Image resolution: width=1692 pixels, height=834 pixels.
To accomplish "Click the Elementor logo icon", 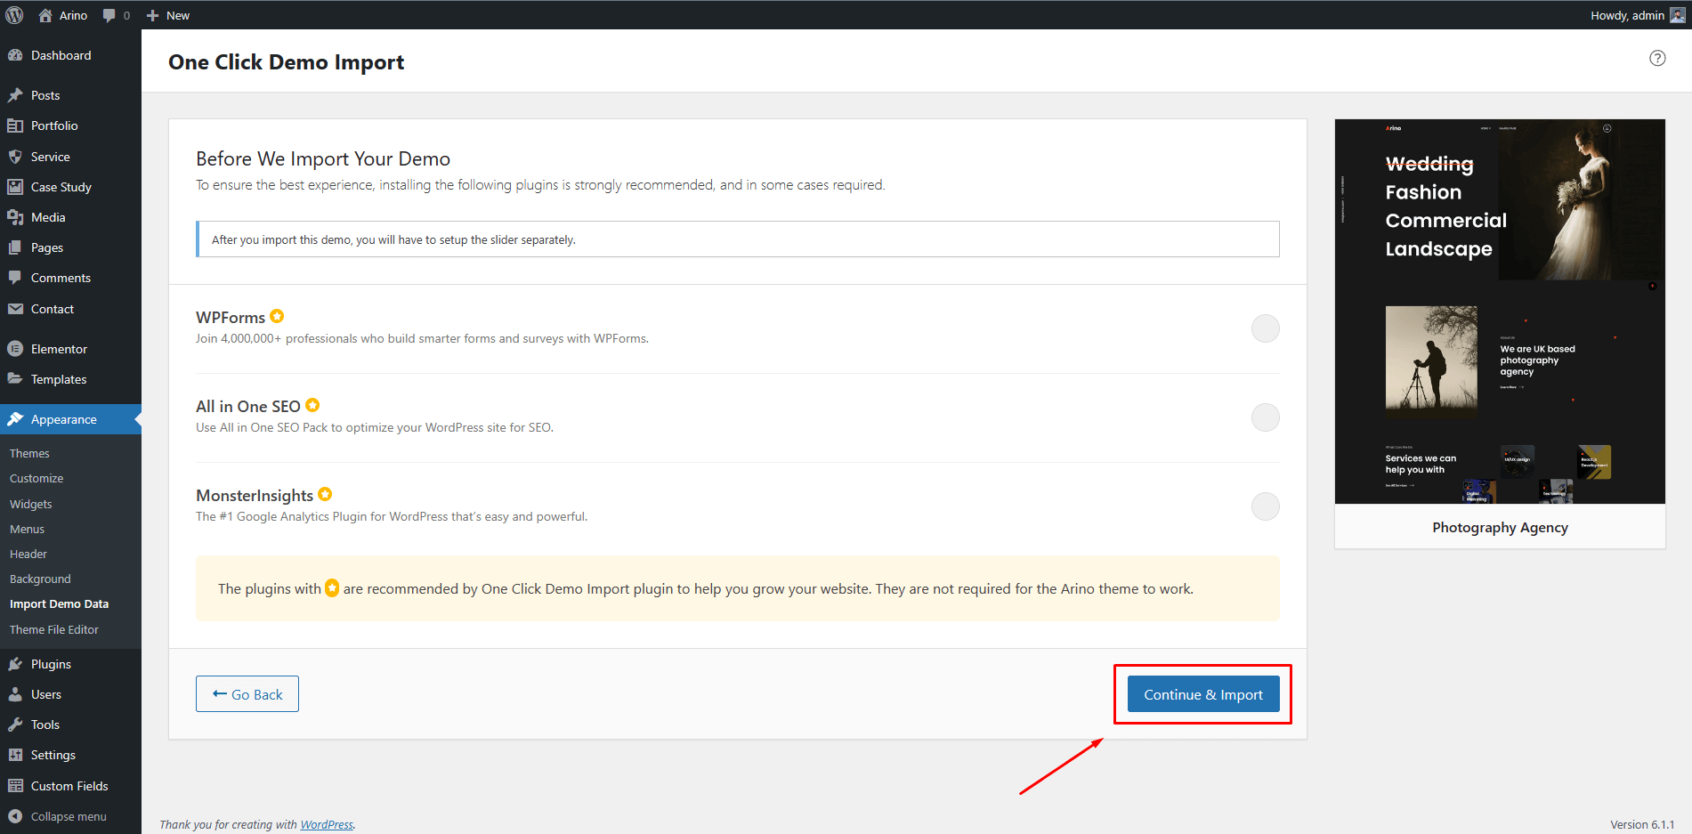I will pos(15,349).
